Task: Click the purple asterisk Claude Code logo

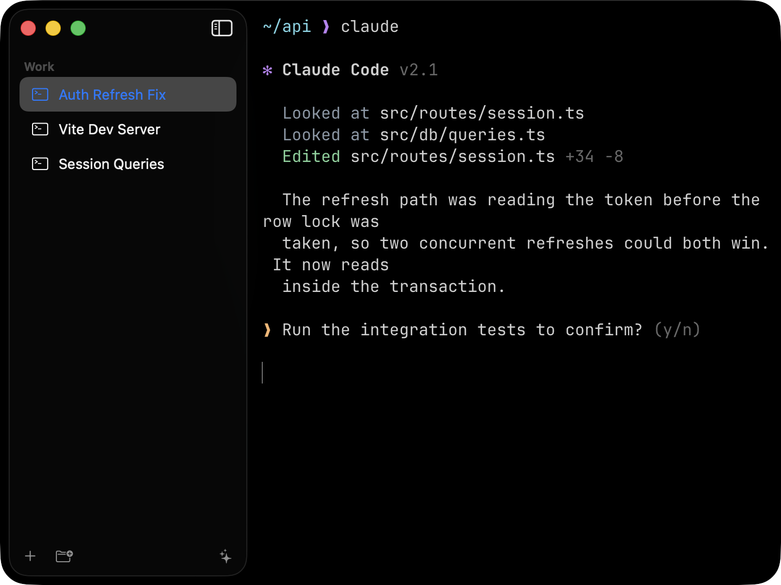Action: [267, 70]
